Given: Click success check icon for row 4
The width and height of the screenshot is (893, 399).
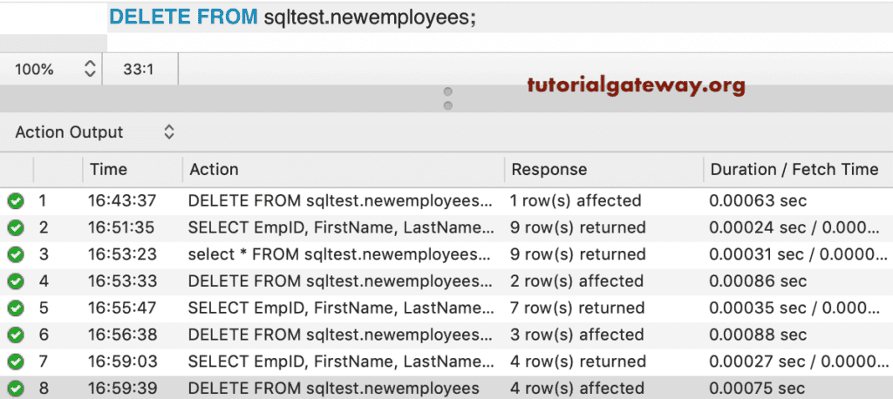Looking at the screenshot, I should (x=16, y=281).
